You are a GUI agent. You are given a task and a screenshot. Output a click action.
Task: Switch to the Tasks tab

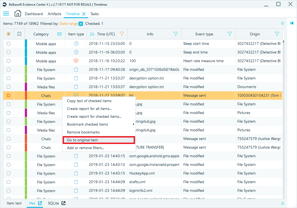pyautogui.click(x=94, y=14)
